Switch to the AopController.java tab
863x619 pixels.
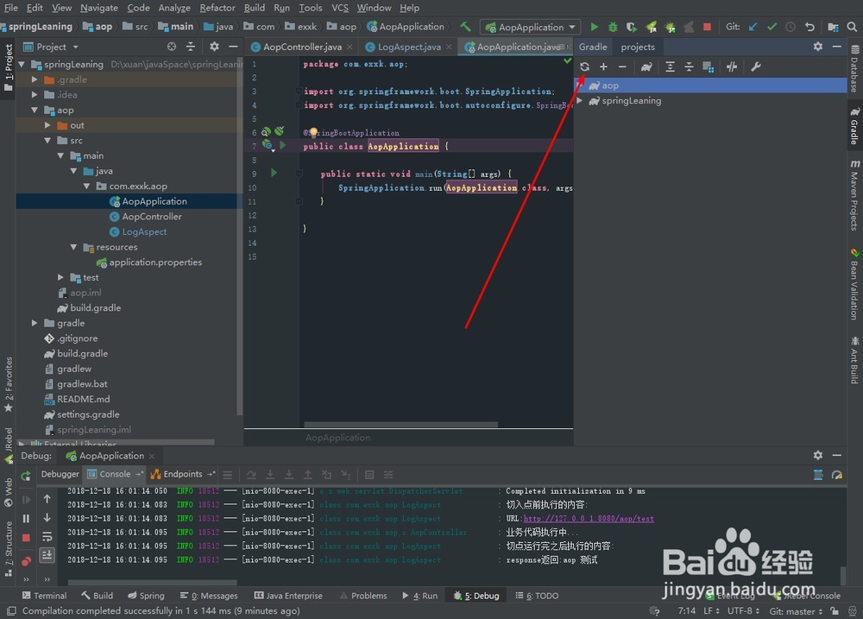[x=302, y=47]
